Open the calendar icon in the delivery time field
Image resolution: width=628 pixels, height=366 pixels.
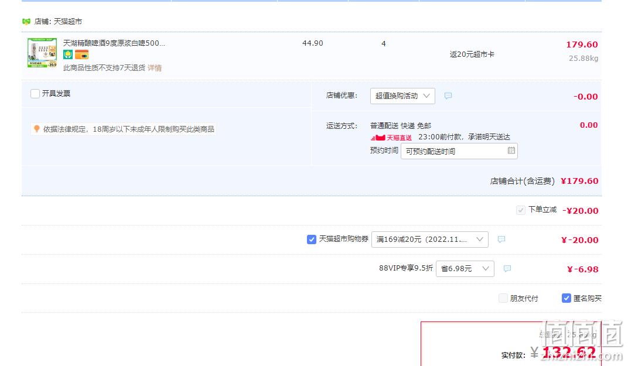511,150
